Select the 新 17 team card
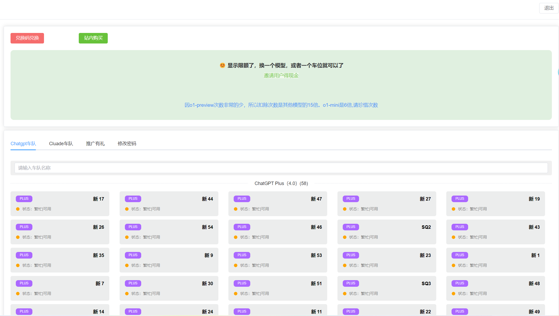The width and height of the screenshot is (559, 316). coord(60,204)
